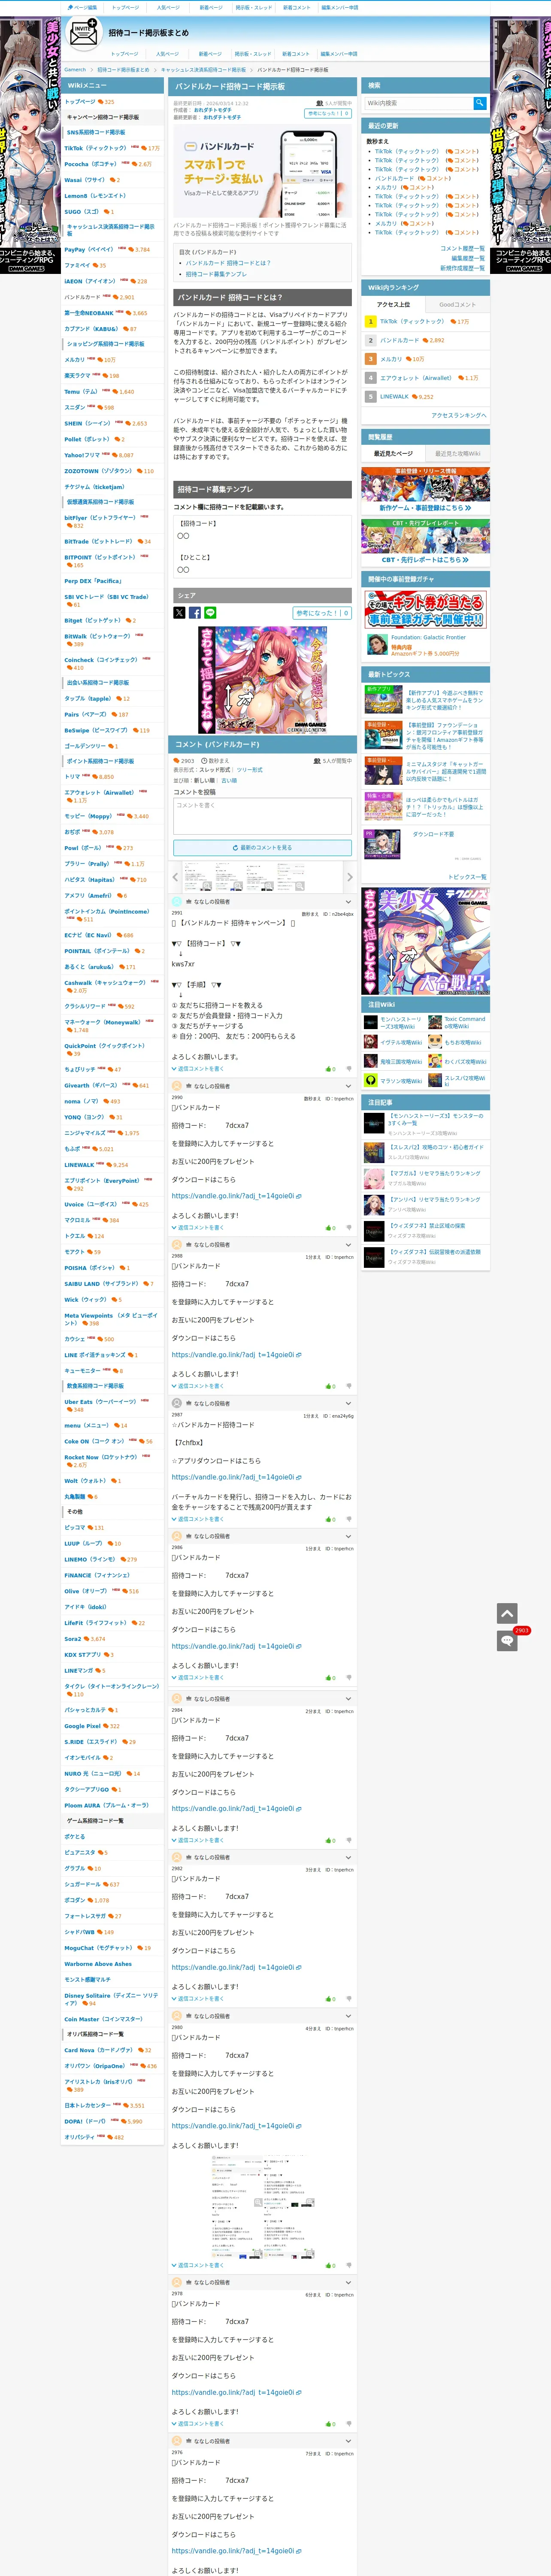
Task: Open メルカリ entry in Wiki ranking
Action: pyautogui.click(x=391, y=359)
